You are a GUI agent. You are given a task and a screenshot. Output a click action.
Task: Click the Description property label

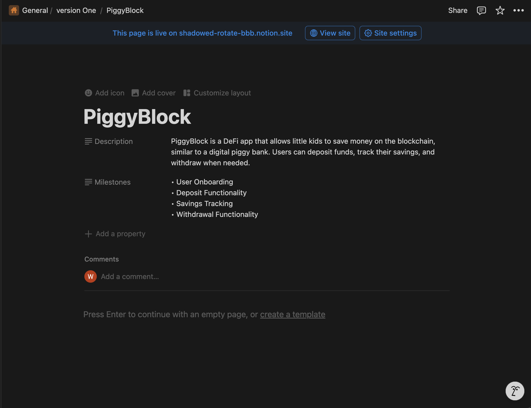pyautogui.click(x=114, y=141)
